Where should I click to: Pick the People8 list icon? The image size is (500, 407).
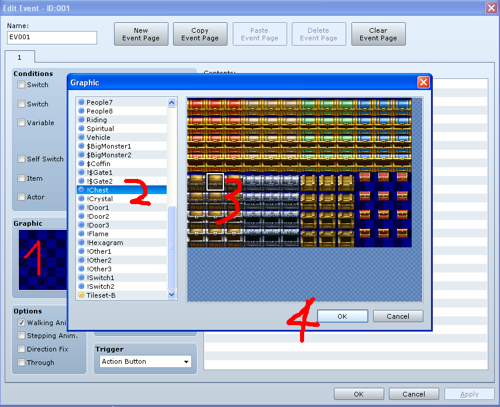[81, 111]
